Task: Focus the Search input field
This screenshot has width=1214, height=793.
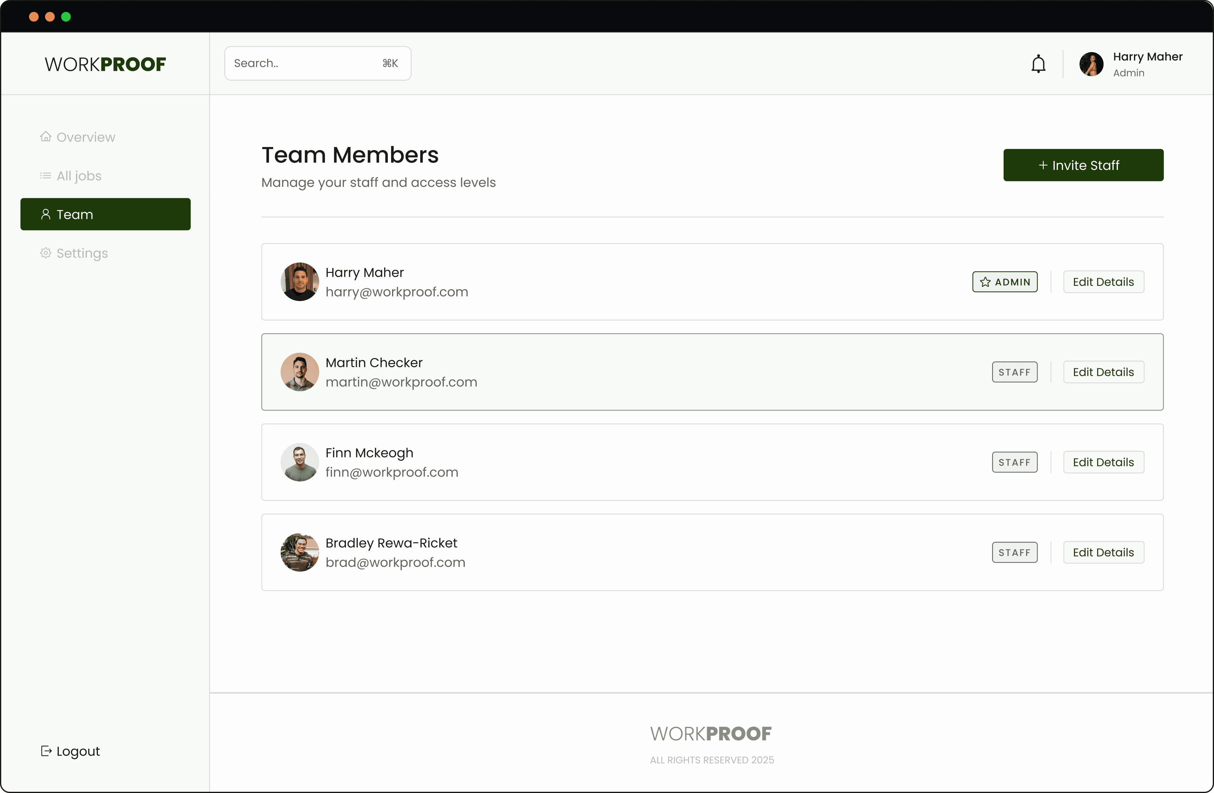Action: click(301, 63)
